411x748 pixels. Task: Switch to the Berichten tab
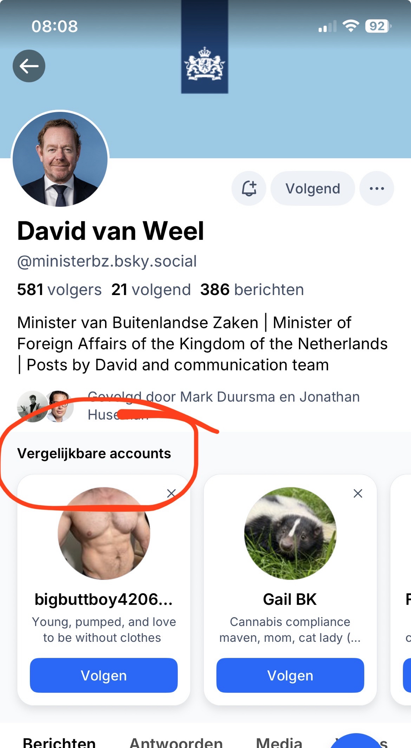pos(59,741)
